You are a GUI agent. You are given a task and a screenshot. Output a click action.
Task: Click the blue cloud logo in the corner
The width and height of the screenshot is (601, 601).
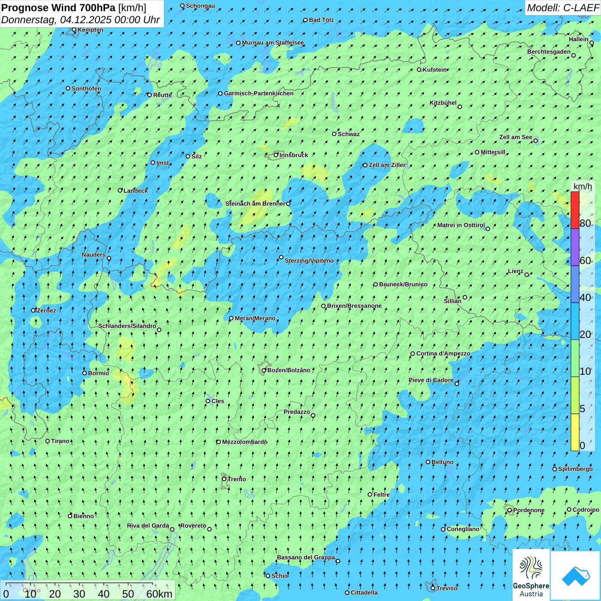575,575
